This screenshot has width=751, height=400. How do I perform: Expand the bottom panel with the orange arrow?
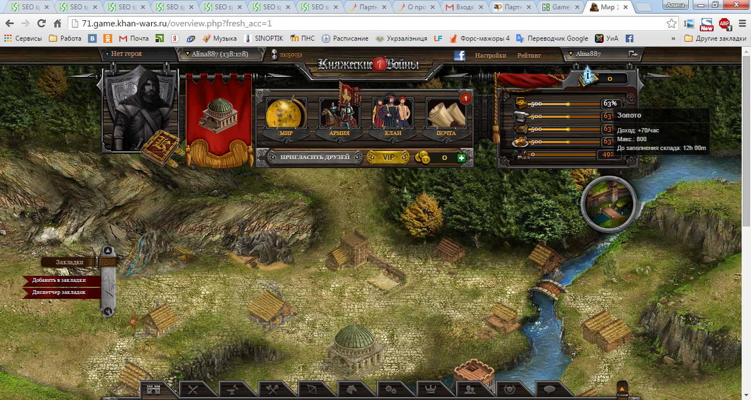coord(622,389)
